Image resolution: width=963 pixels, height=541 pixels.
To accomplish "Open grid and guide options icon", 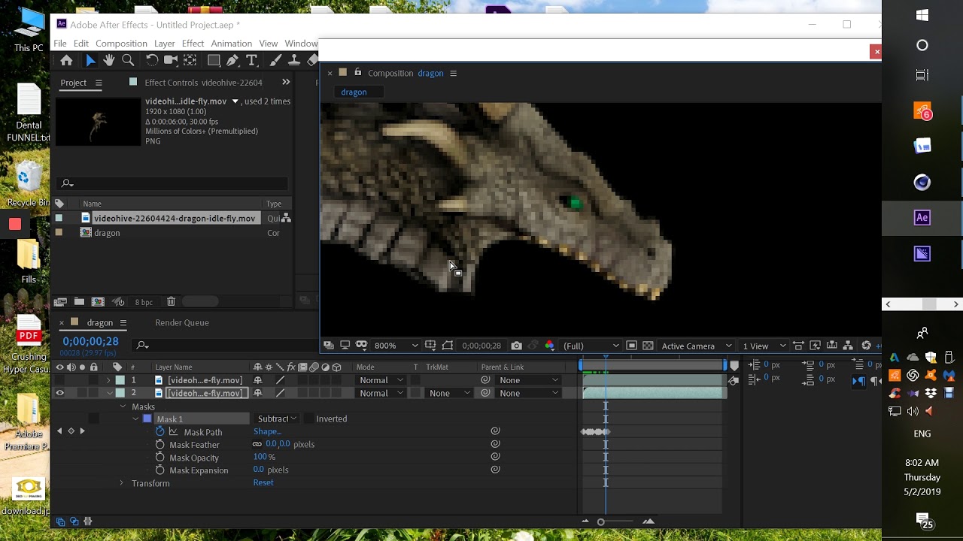I will coord(430,346).
